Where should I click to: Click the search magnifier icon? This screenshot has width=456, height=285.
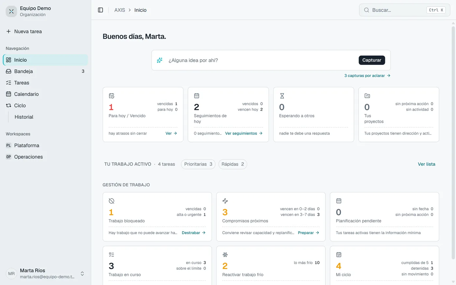pos(366,10)
